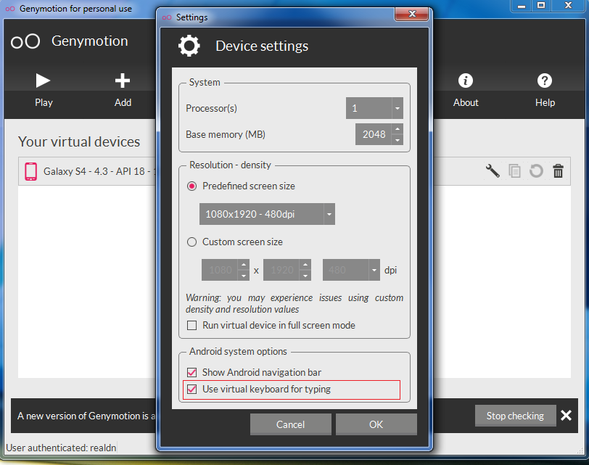
Task: Uncheck Use virtual keyboard for typing
Action: (x=192, y=389)
